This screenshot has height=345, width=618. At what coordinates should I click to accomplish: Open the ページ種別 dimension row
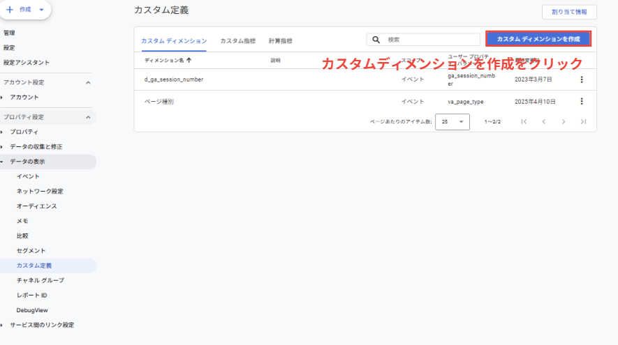tap(365, 102)
